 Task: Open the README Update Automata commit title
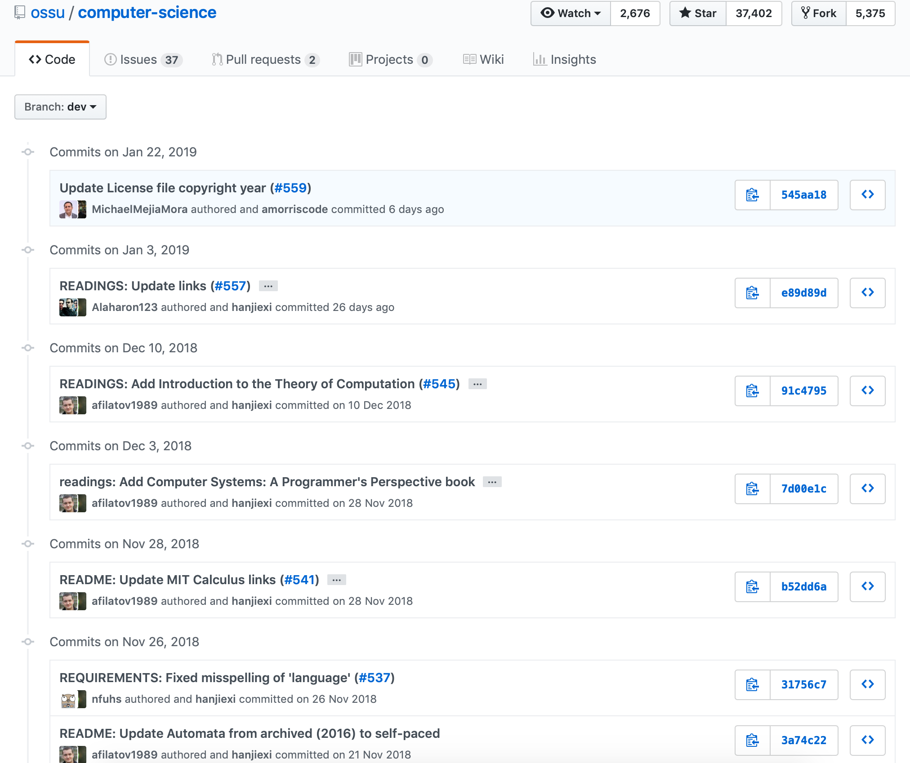250,733
